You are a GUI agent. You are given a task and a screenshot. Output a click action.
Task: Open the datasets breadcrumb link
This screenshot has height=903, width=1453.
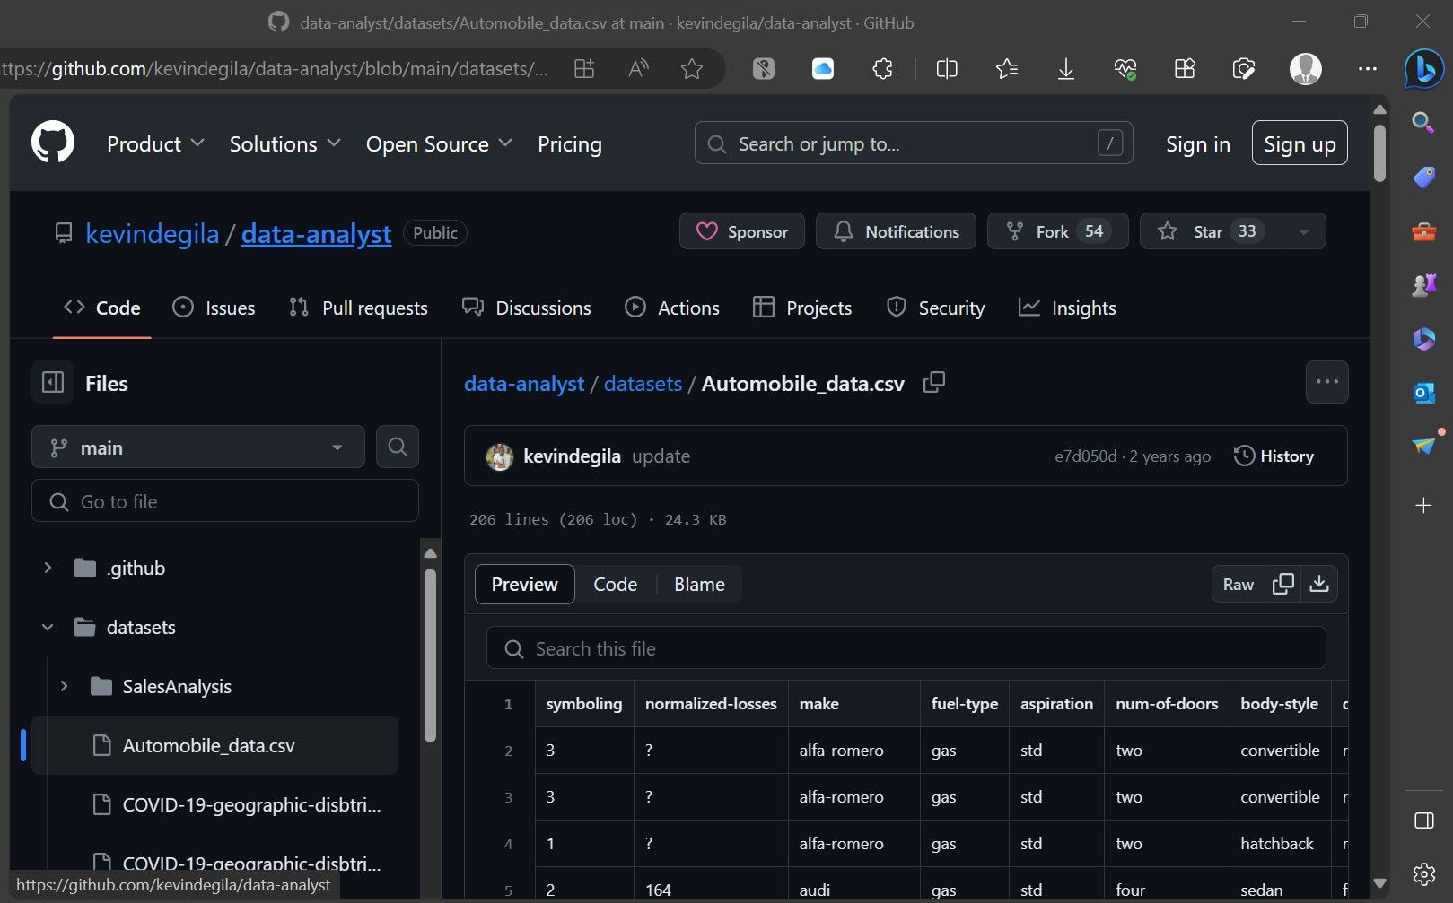[643, 383]
